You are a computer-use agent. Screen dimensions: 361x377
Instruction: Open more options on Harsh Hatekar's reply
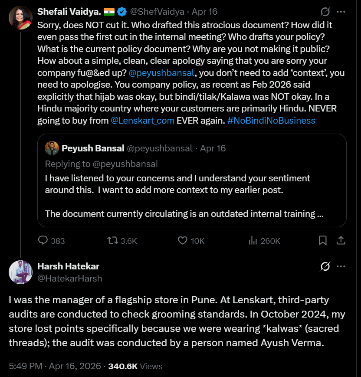pyautogui.click(x=341, y=266)
